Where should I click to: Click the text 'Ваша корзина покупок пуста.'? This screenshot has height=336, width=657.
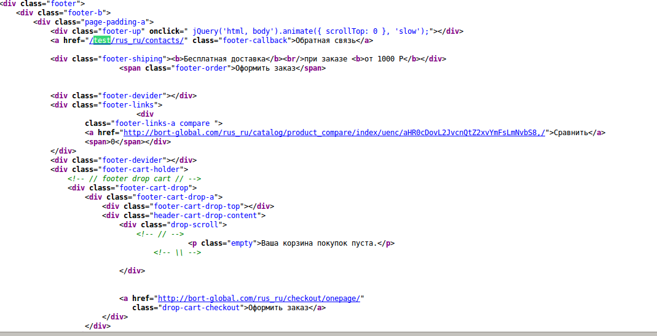click(320, 243)
